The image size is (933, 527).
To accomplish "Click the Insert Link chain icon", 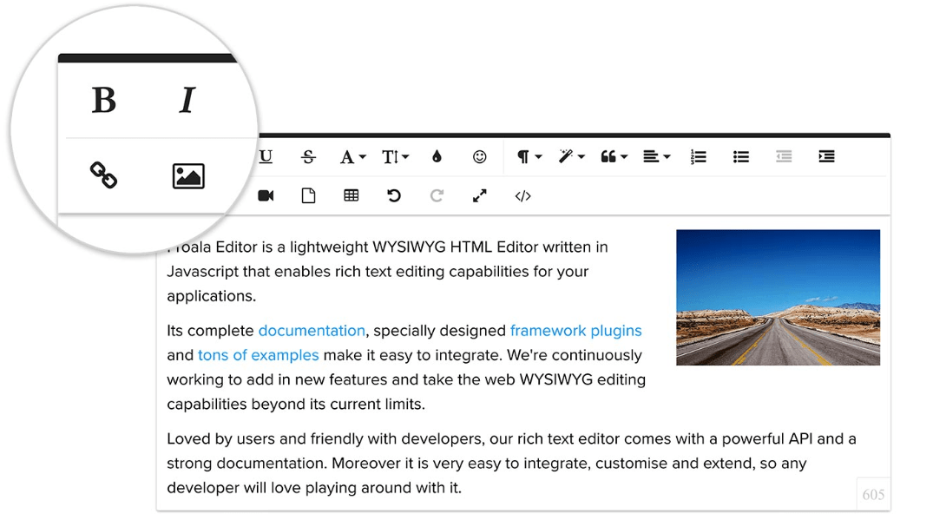I will 103,175.
